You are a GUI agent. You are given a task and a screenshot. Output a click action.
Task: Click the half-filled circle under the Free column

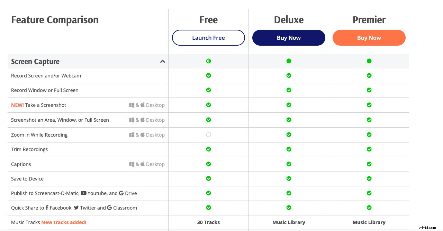pyautogui.click(x=208, y=61)
